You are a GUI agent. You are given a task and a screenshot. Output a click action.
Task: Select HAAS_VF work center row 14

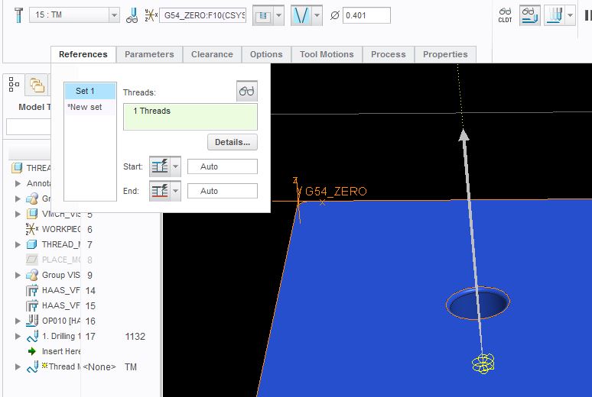point(53,290)
